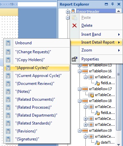Select xrTableRow18 in Report Explorer
Image resolution: width=123 pixels, height=146 pixels.
click(100, 101)
